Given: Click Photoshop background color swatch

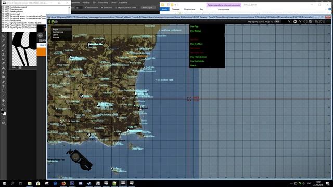Looking at the screenshot, I should click(x=5, y=114).
